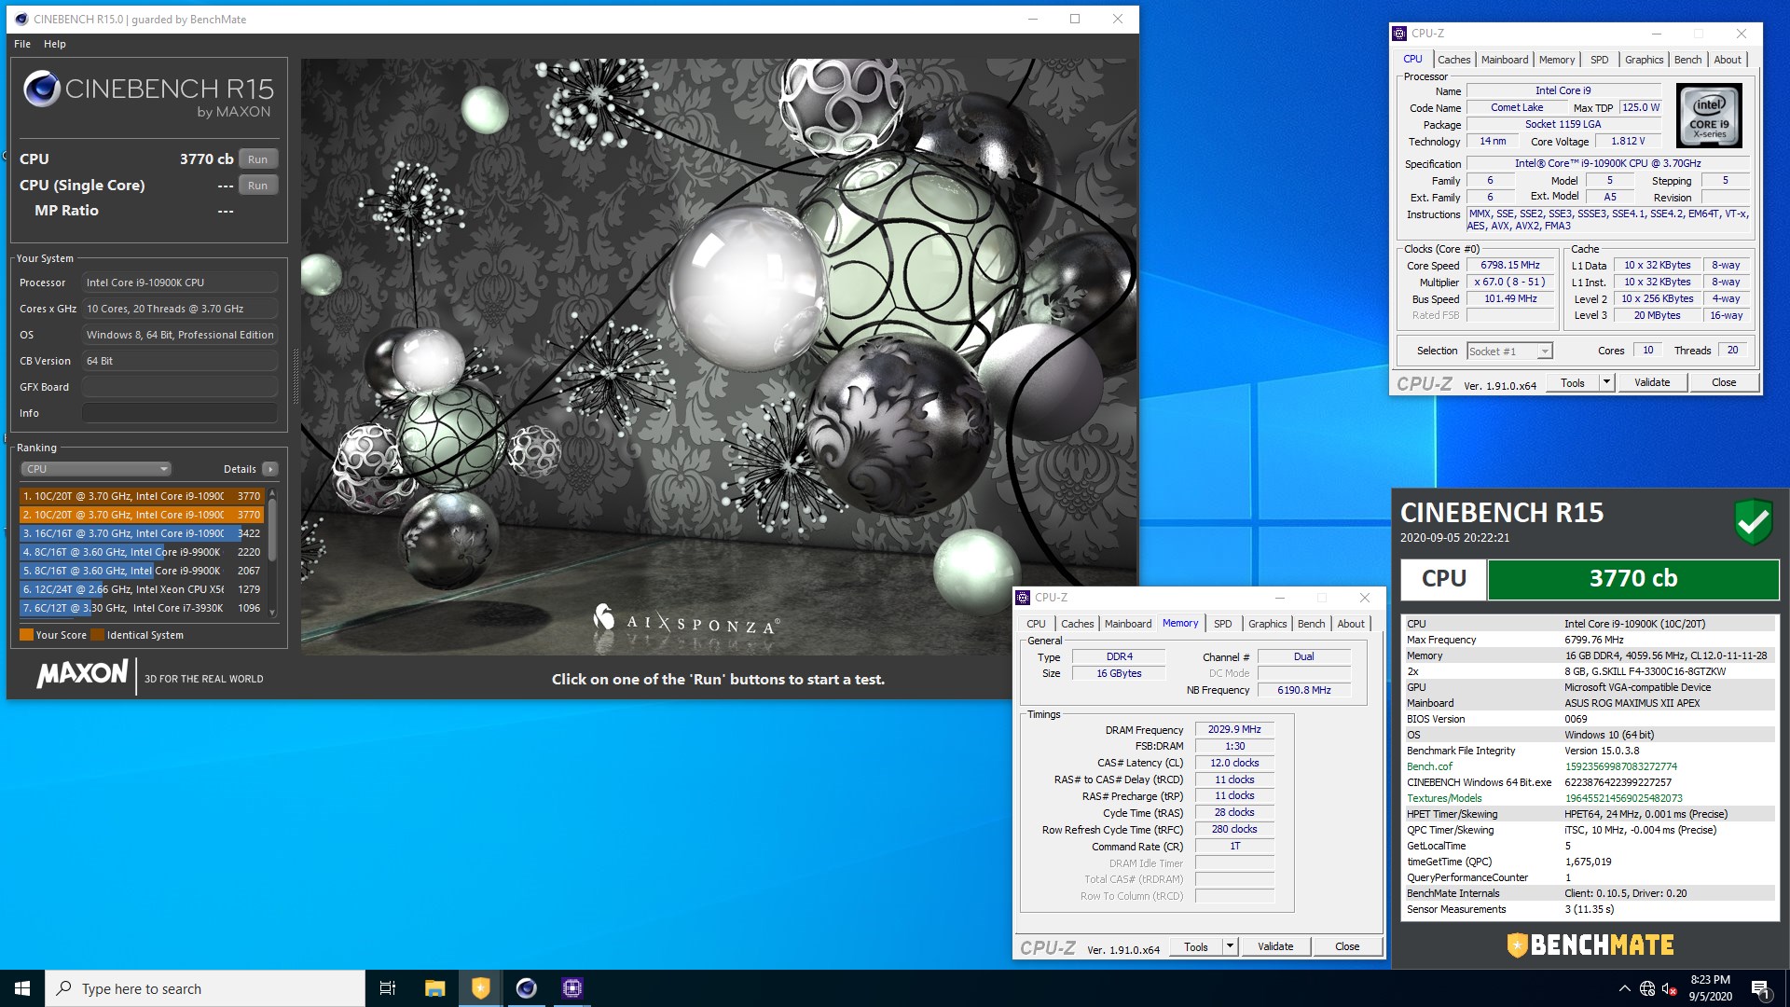Click Close button in Memory CPU-Z window

point(1347,946)
